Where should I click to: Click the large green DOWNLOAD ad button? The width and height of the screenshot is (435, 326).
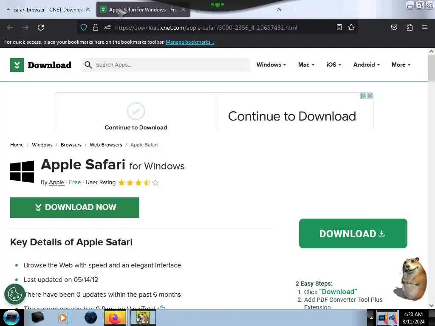353,233
